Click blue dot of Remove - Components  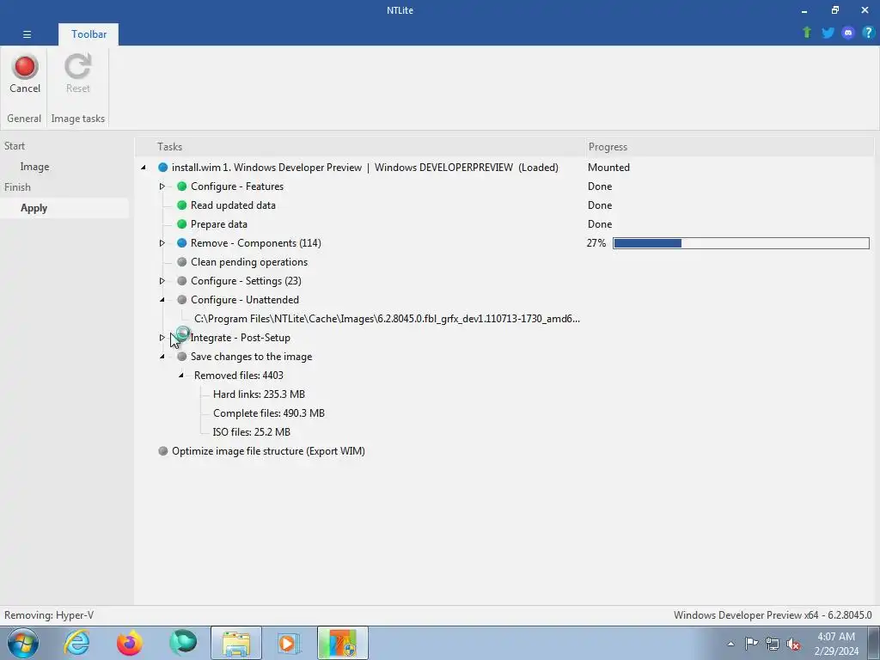tap(182, 243)
